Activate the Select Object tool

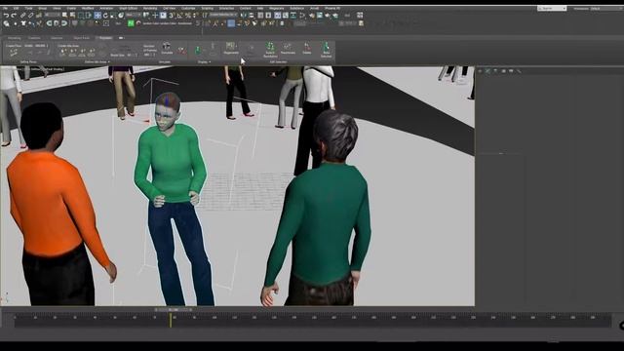point(64,16)
